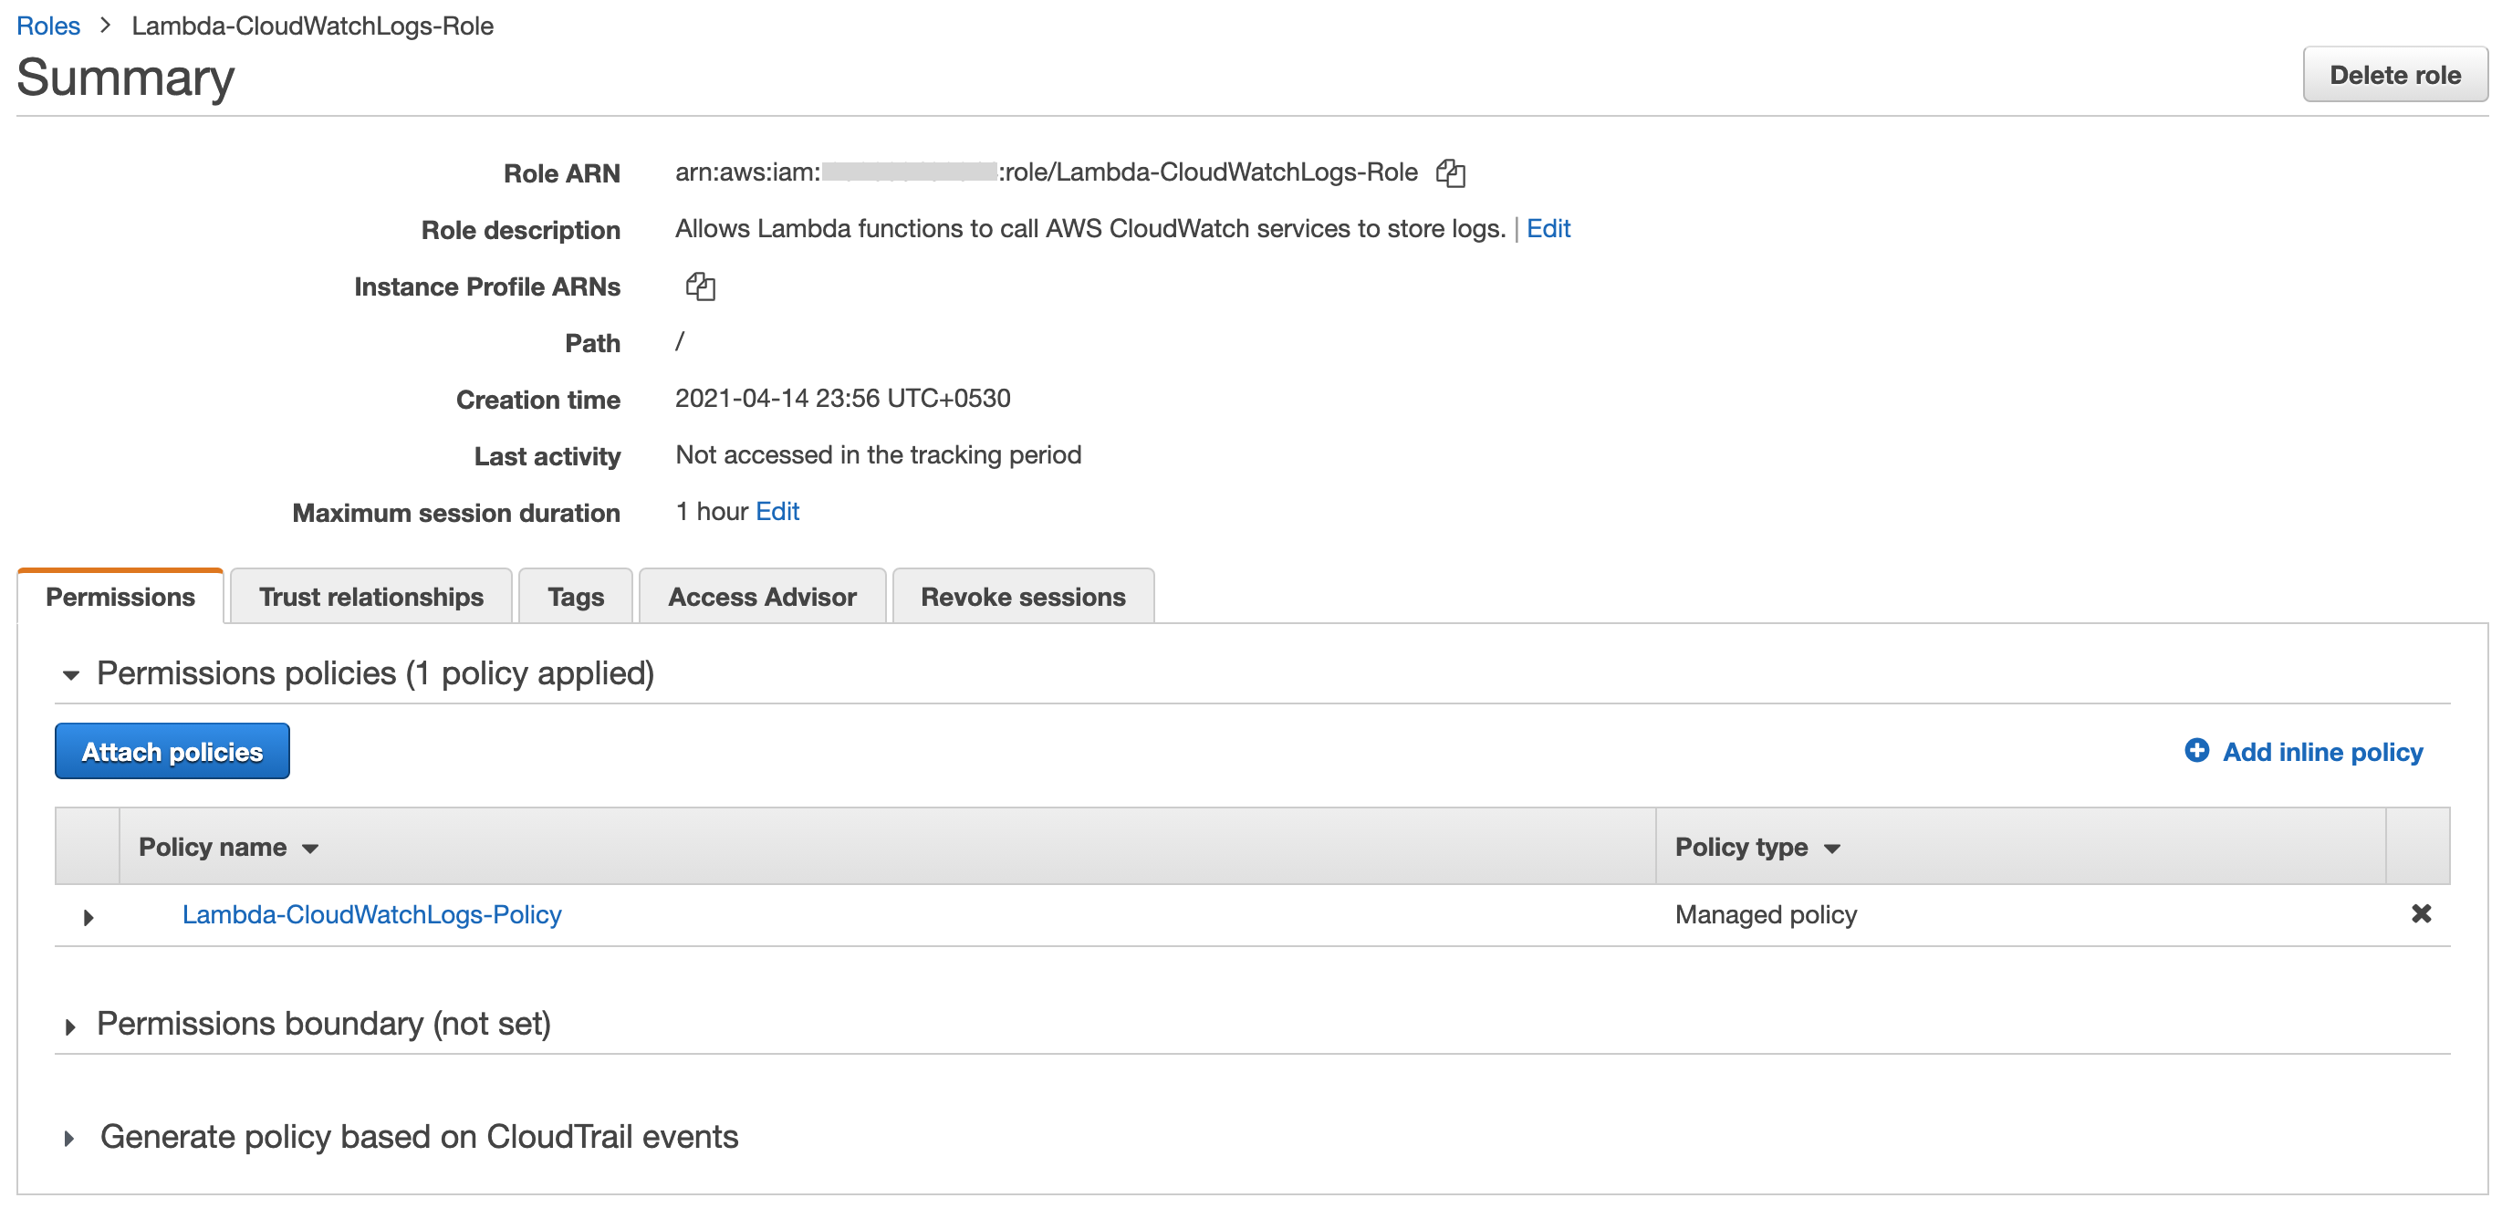Click the Attach policies button

coord(172,751)
